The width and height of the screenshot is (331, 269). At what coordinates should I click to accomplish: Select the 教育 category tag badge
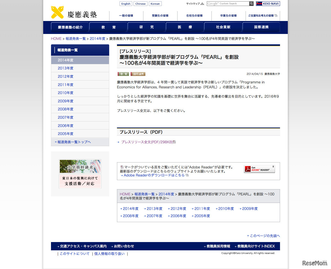click(x=123, y=74)
